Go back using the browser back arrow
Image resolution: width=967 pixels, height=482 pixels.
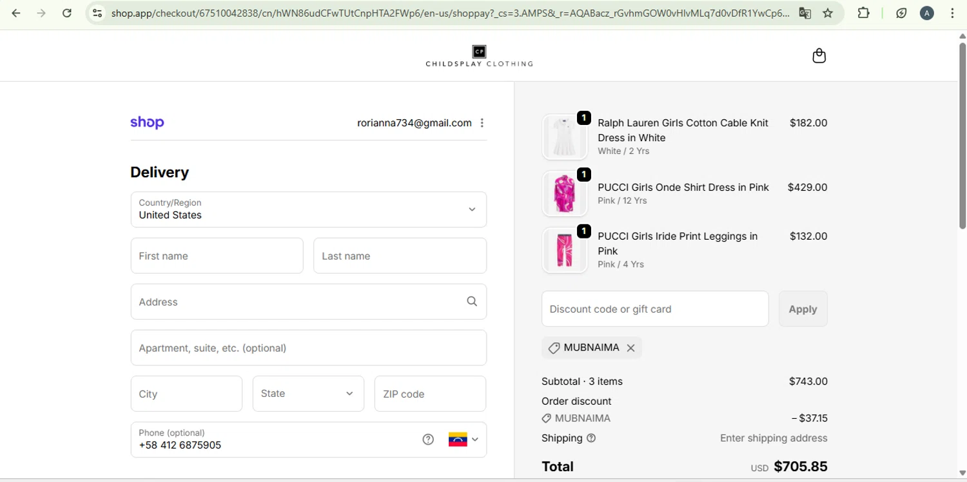[x=16, y=13]
